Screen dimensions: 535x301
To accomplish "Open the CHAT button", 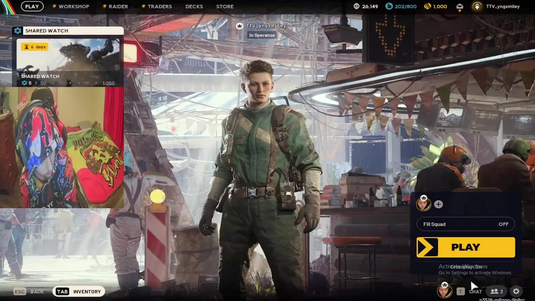I will click(x=476, y=291).
